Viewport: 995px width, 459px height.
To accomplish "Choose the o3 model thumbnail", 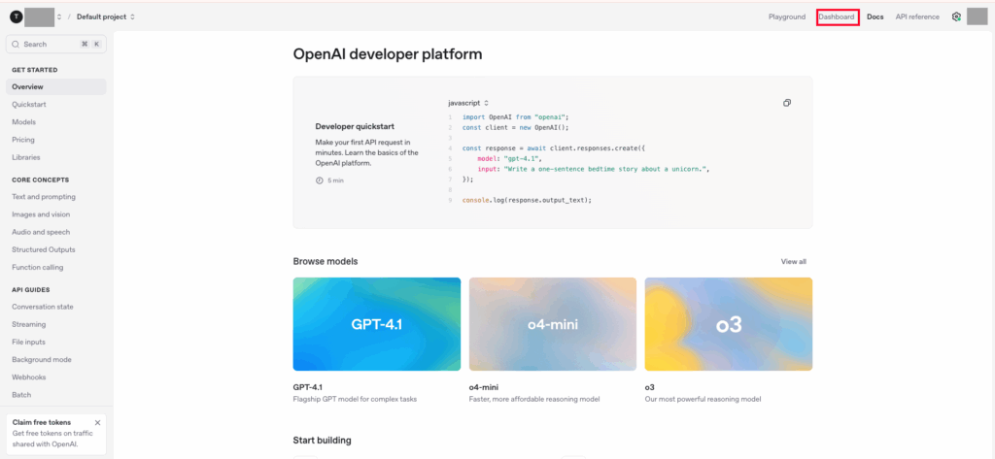I will click(x=729, y=324).
